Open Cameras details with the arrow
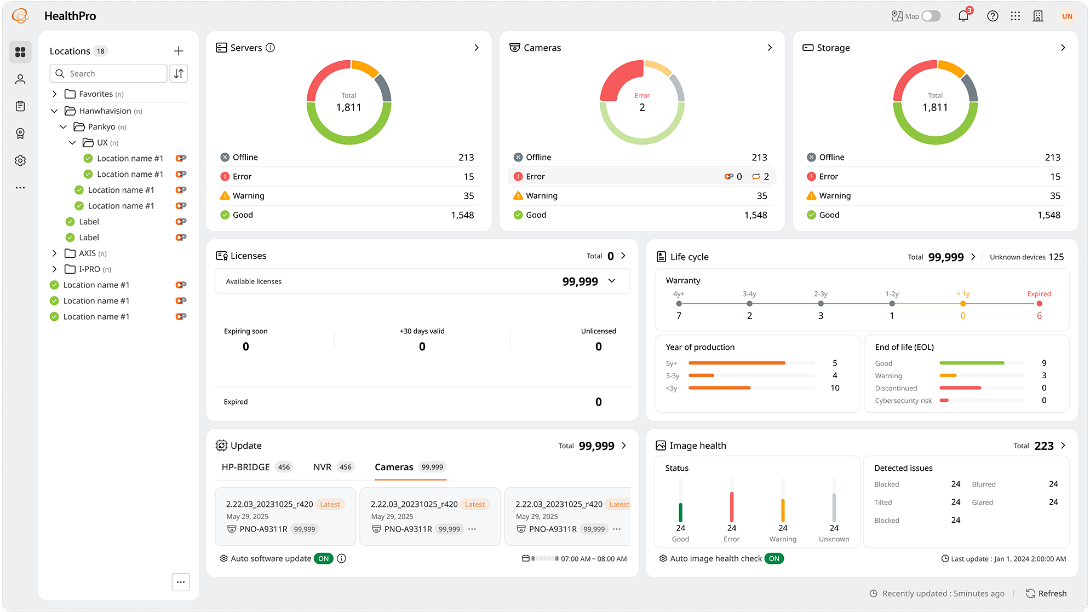The width and height of the screenshot is (1090, 612). [x=770, y=48]
